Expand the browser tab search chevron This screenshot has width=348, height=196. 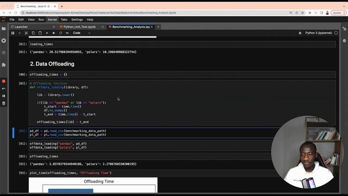click(344, 6)
